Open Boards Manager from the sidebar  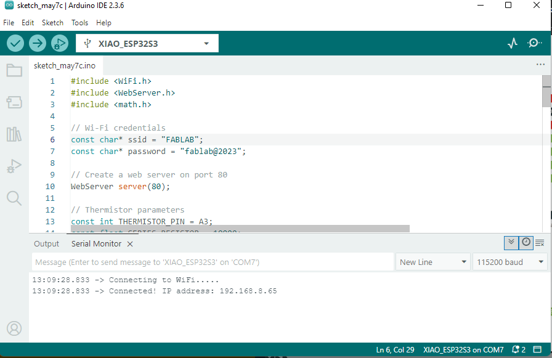click(14, 102)
